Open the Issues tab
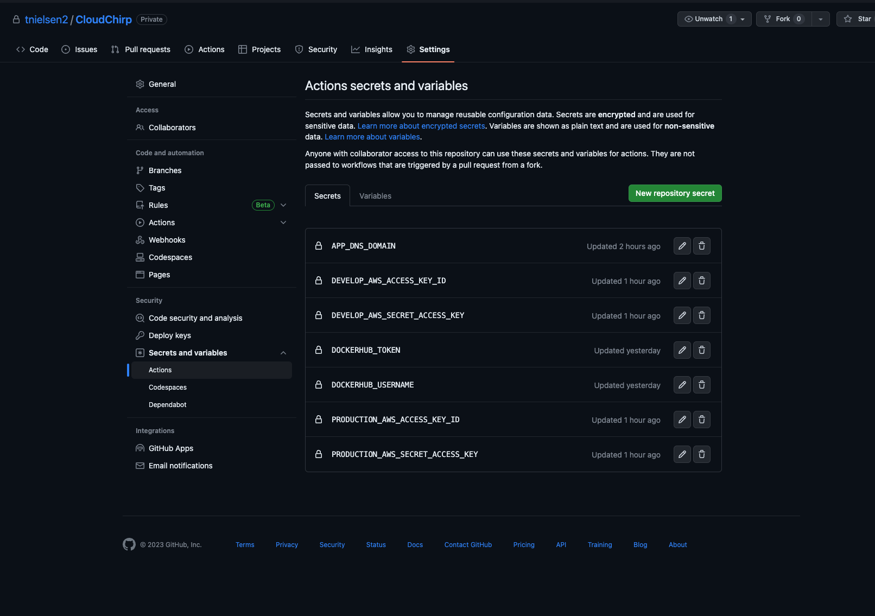Image resolution: width=875 pixels, height=616 pixels. click(79, 49)
